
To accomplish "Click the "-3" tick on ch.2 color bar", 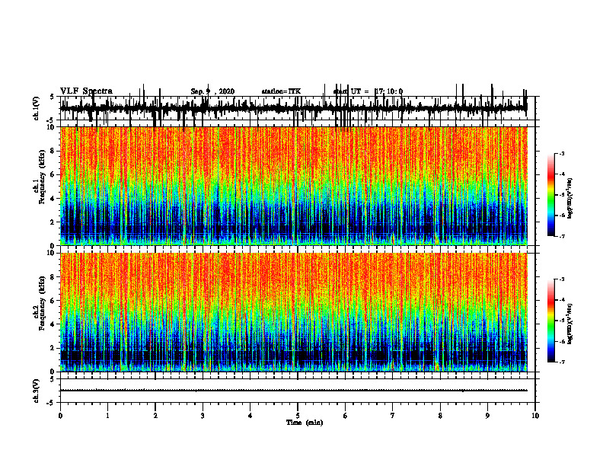I will 561,279.
